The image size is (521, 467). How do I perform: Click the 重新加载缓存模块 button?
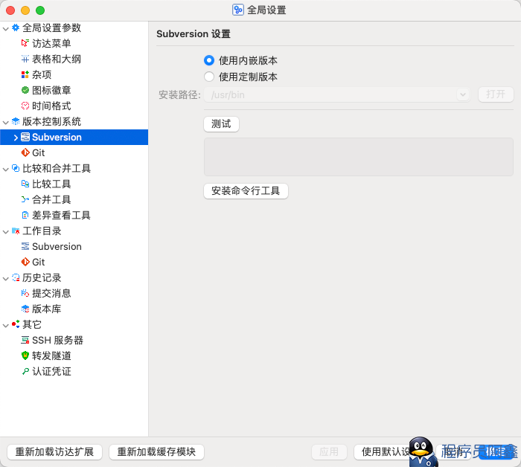pos(156,451)
